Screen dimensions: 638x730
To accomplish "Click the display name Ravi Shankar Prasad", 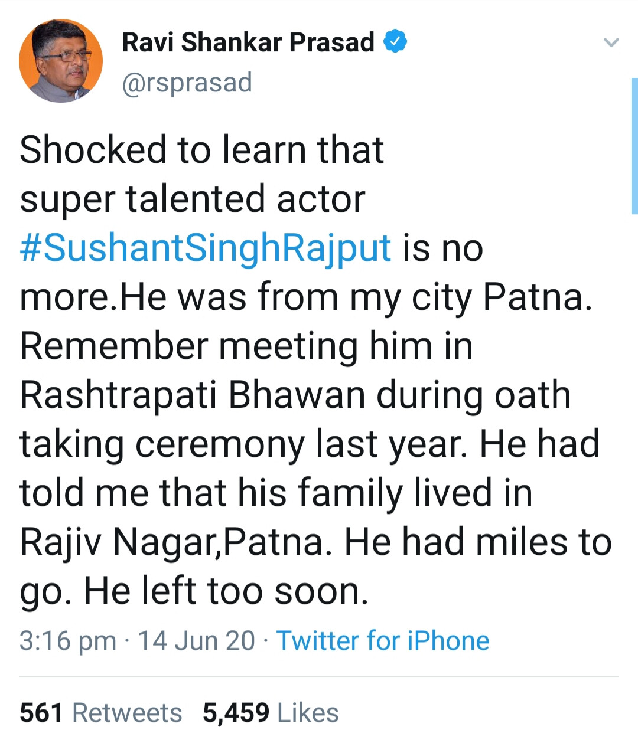I will coord(248,42).
